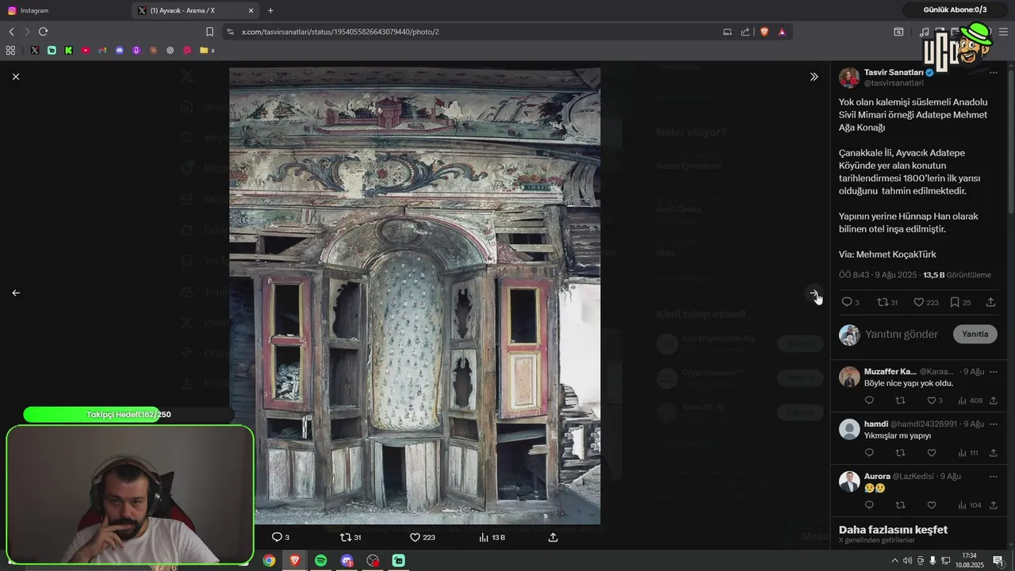Image resolution: width=1015 pixels, height=571 pixels.
Task: Bookmark this page in address bar
Action: point(209,32)
